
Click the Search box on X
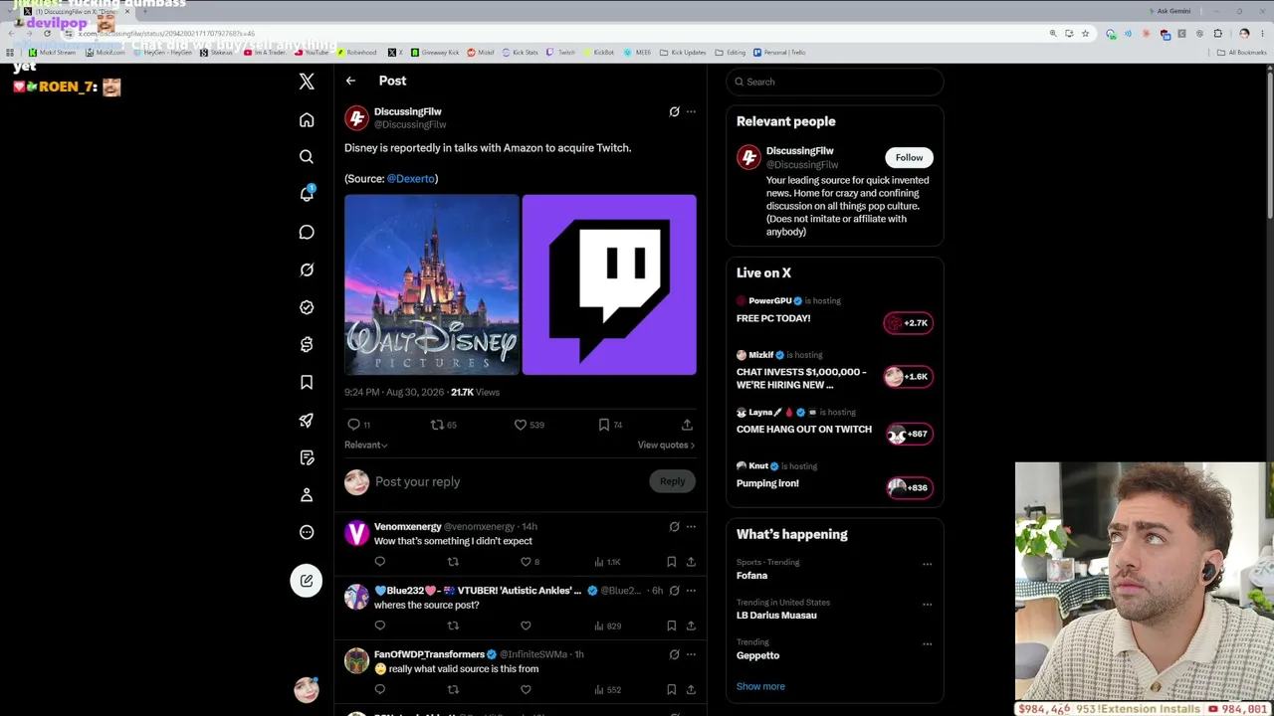point(835,82)
